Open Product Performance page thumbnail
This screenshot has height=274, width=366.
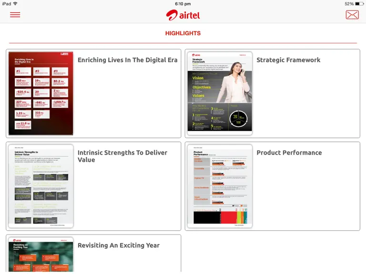point(220,186)
